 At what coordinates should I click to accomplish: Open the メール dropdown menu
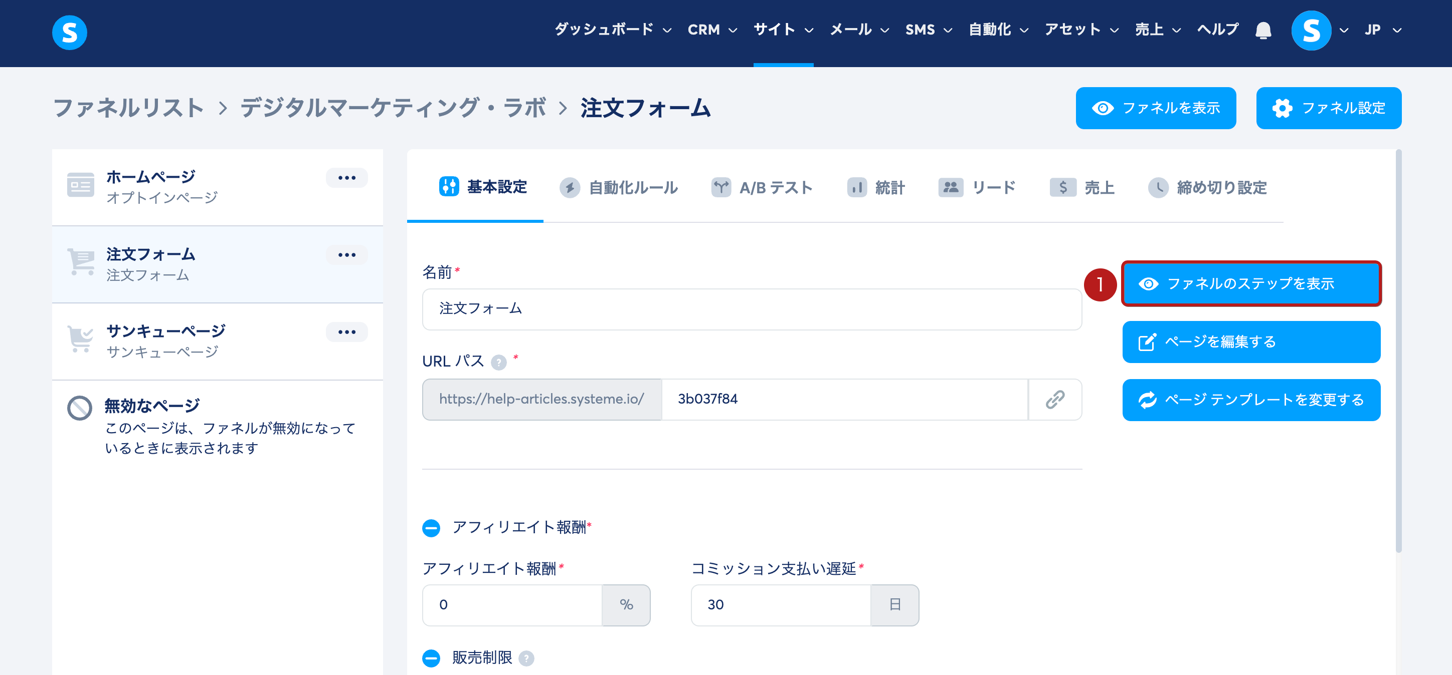[859, 30]
